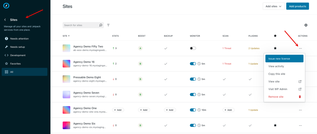The width and height of the screenshot is (317, 134).
Task: Click Agency Demo Seven site thumbnail
Action: pos(66,95)
